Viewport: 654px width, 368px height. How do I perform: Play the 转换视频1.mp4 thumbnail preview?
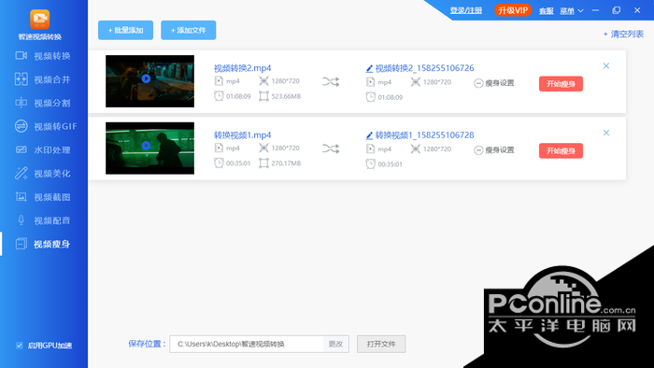tap(146, 146)
